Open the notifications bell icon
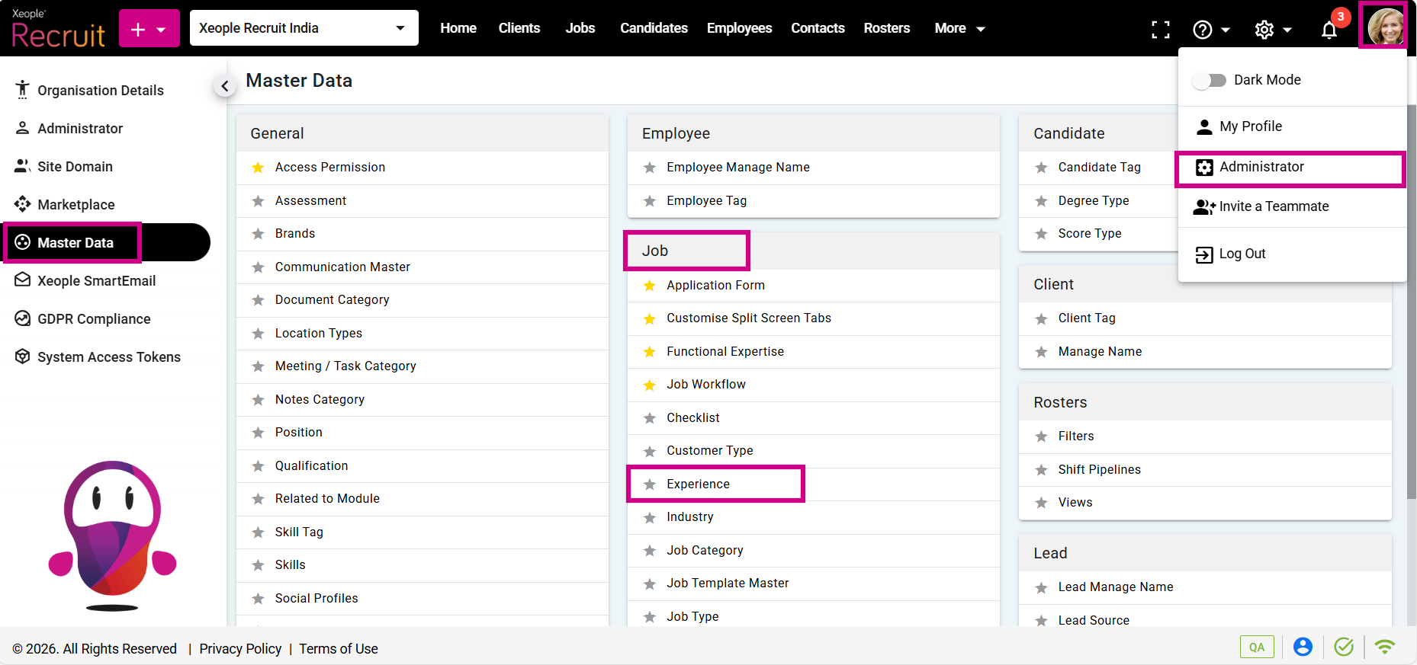Image resolution: width=1417 pixels, height=665 pixels. click(x=1329, y=30)
